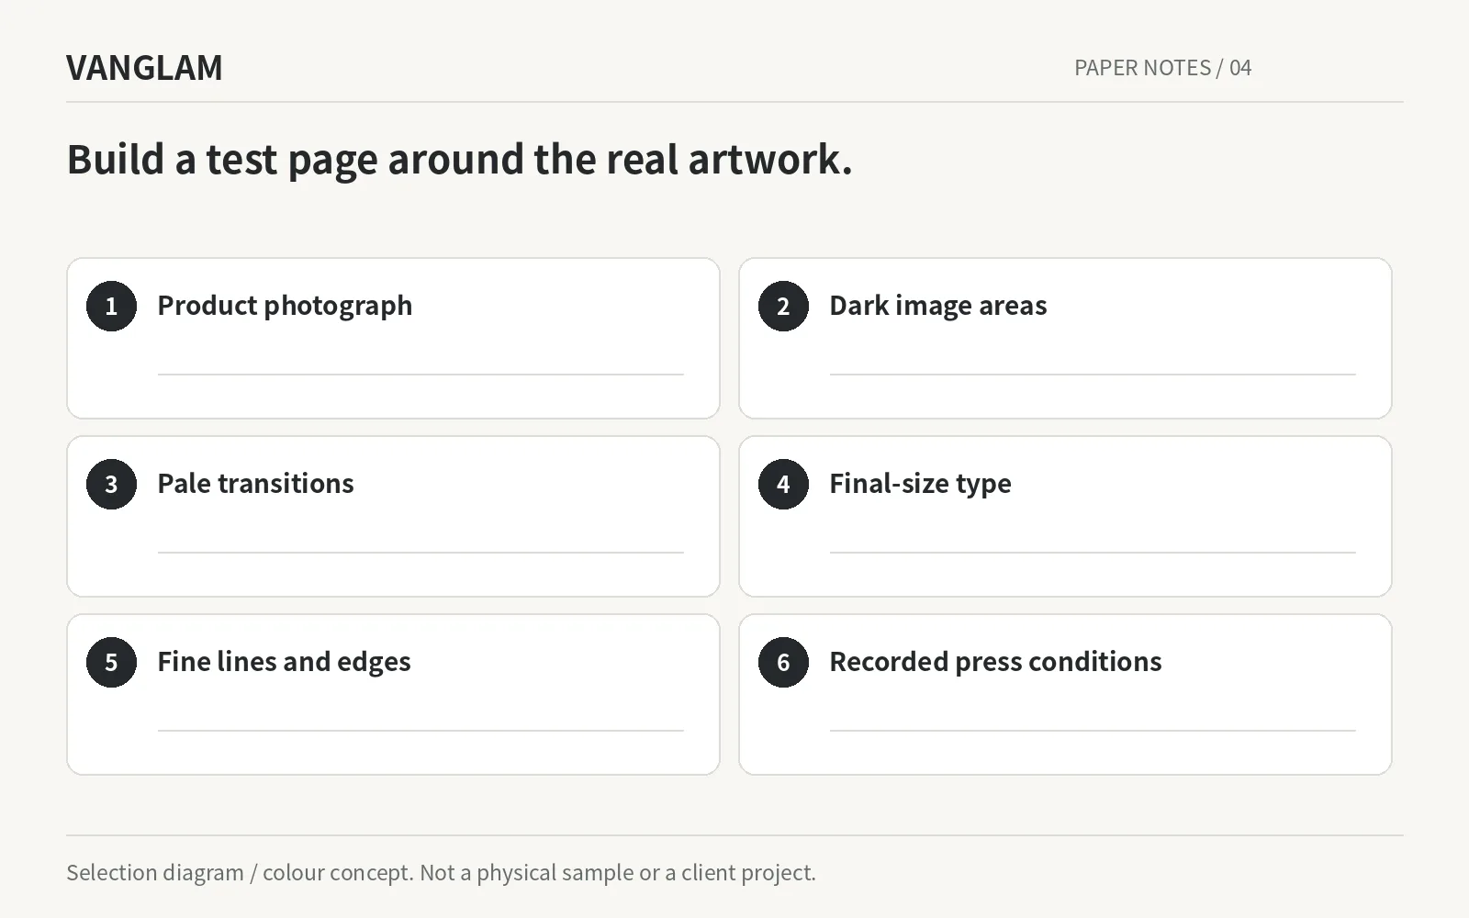Select the Dark image areas heading
Screen dimensions: 1469x918
coord(937,306)
